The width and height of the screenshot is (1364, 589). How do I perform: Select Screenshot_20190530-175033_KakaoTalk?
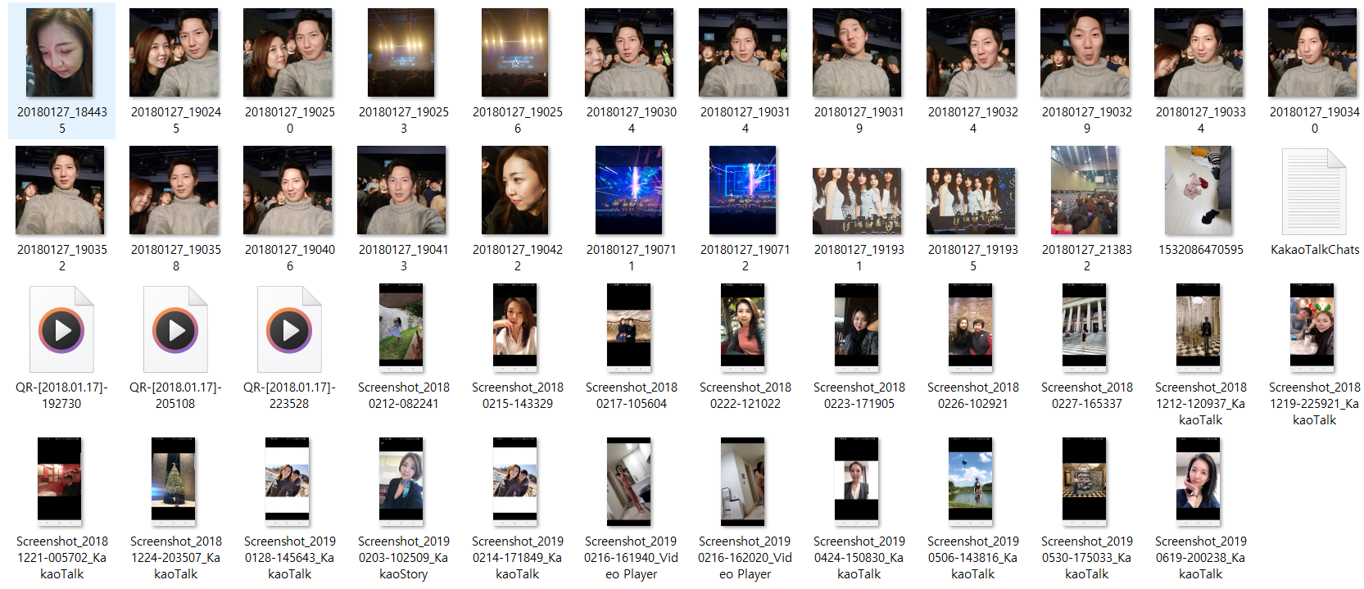click(x=1085, y=482)
